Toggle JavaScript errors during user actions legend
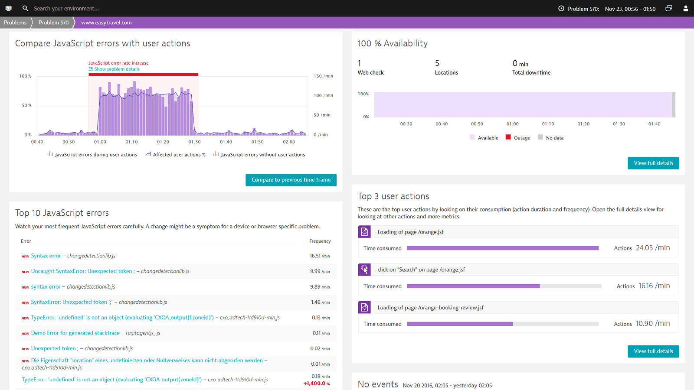The width and height of the screenshot is (694, 390). (x=92, y=154)
